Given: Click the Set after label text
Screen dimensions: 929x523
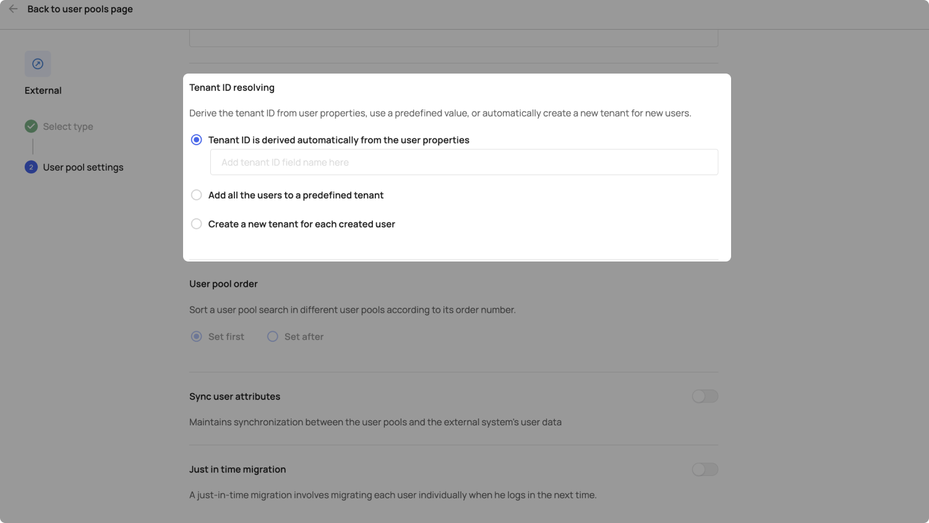Looking at the screenshot, I should 304,337.
